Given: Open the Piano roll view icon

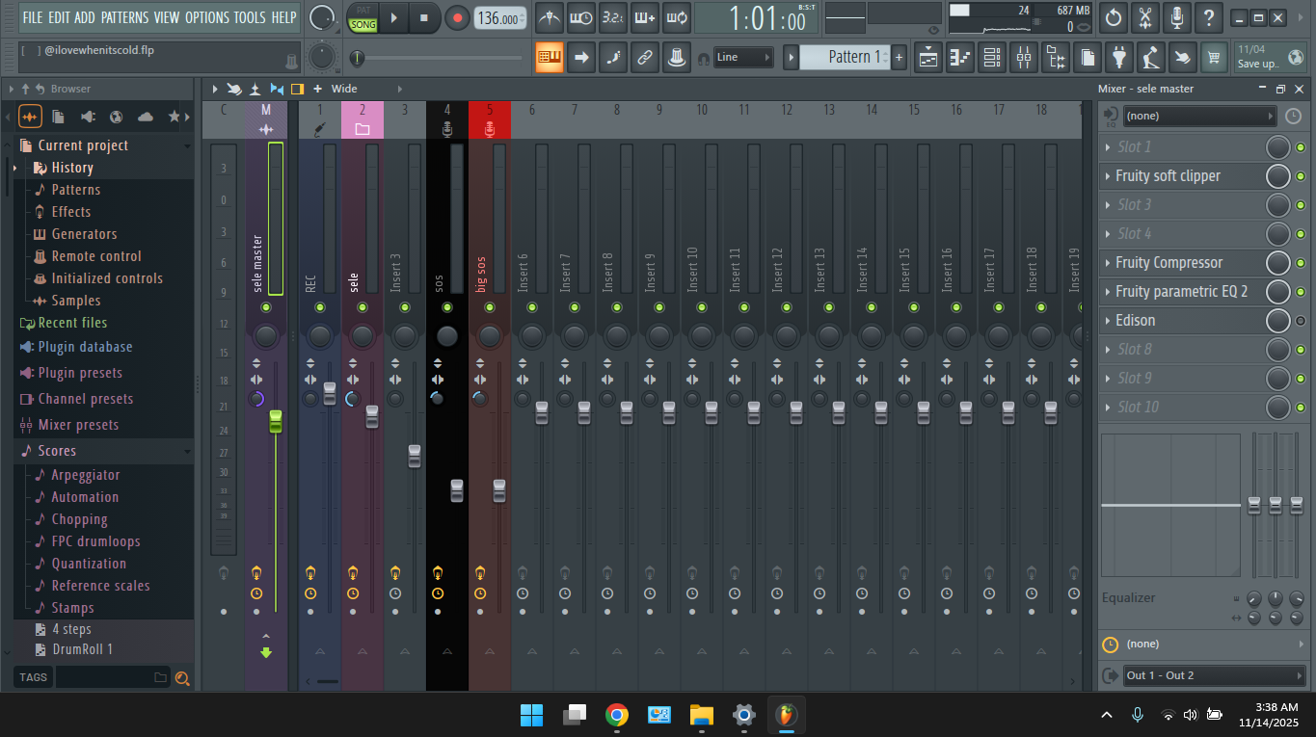Looking at the screenshot, I should 960,58.
